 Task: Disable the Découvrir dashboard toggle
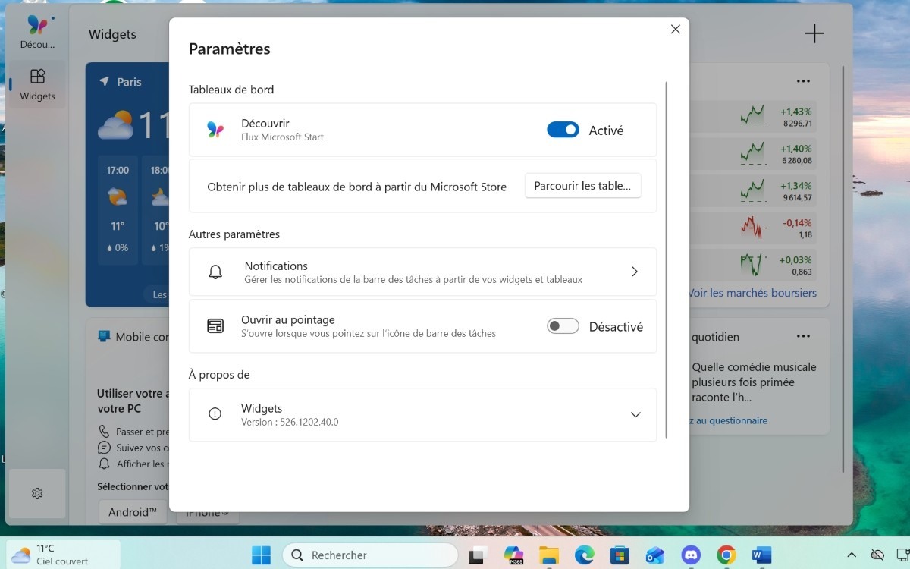[x=563, y=129]
